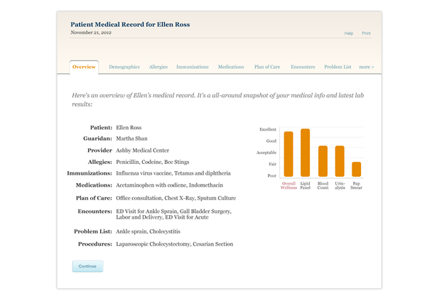Click the Continue button
This screenshot has height=301, width=437.
(x=88, y=266)
